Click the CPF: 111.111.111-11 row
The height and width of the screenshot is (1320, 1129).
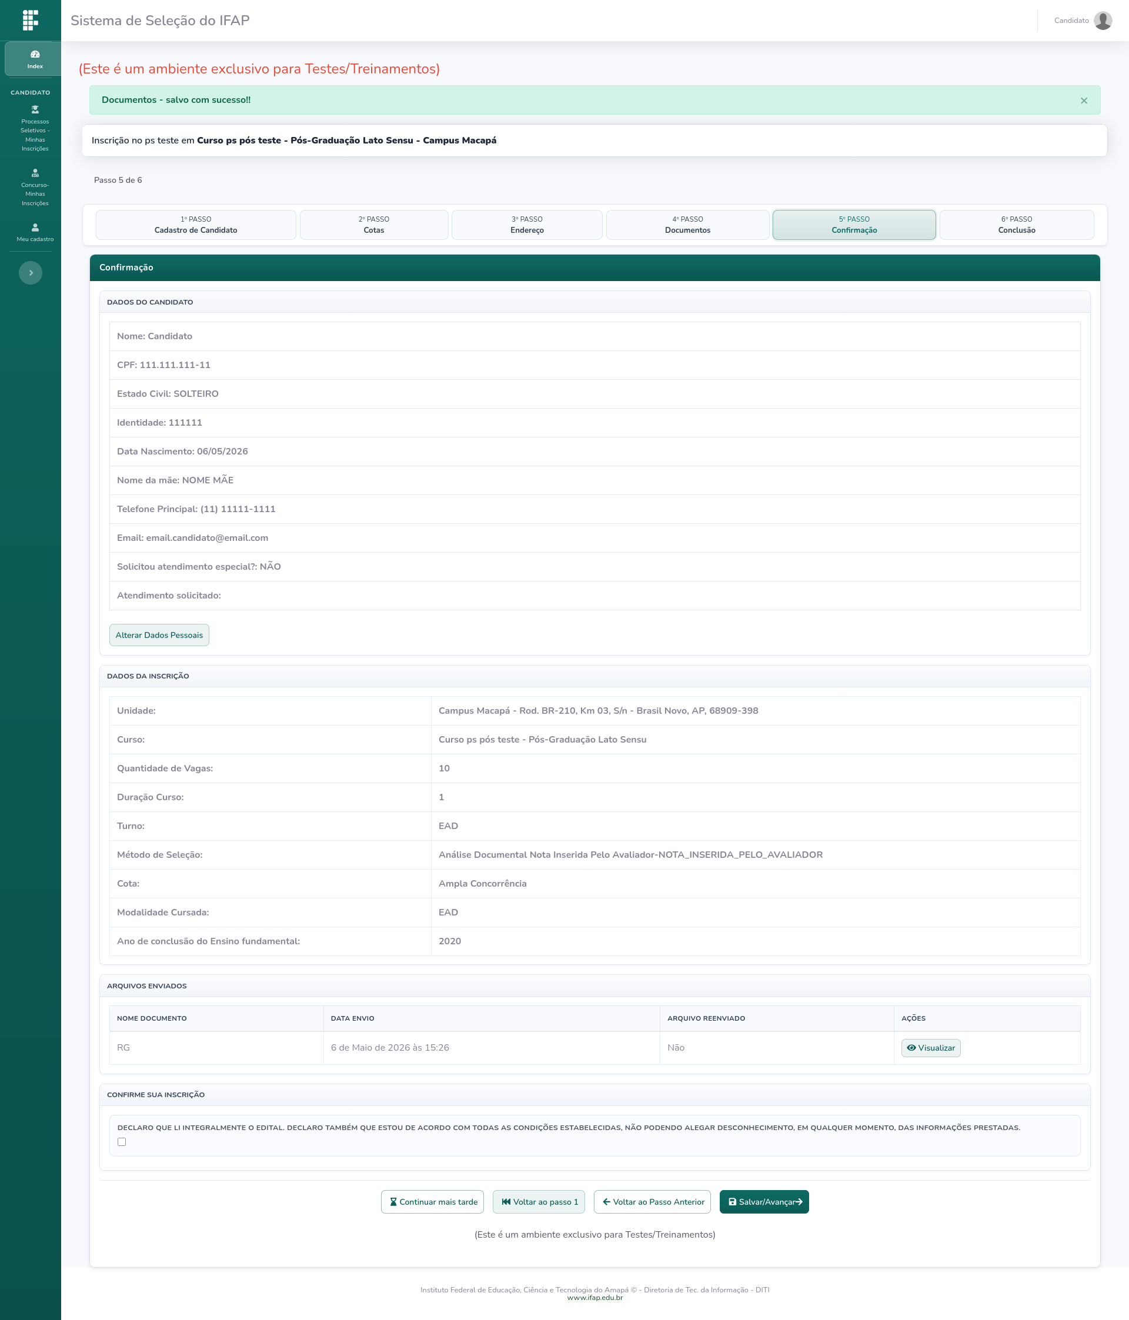click(x=594, y=365)
